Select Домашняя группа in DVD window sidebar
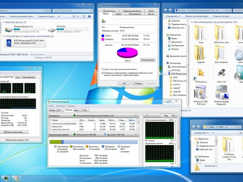The width and height of the screenshot is (243, 182). [x=176, y=56]
